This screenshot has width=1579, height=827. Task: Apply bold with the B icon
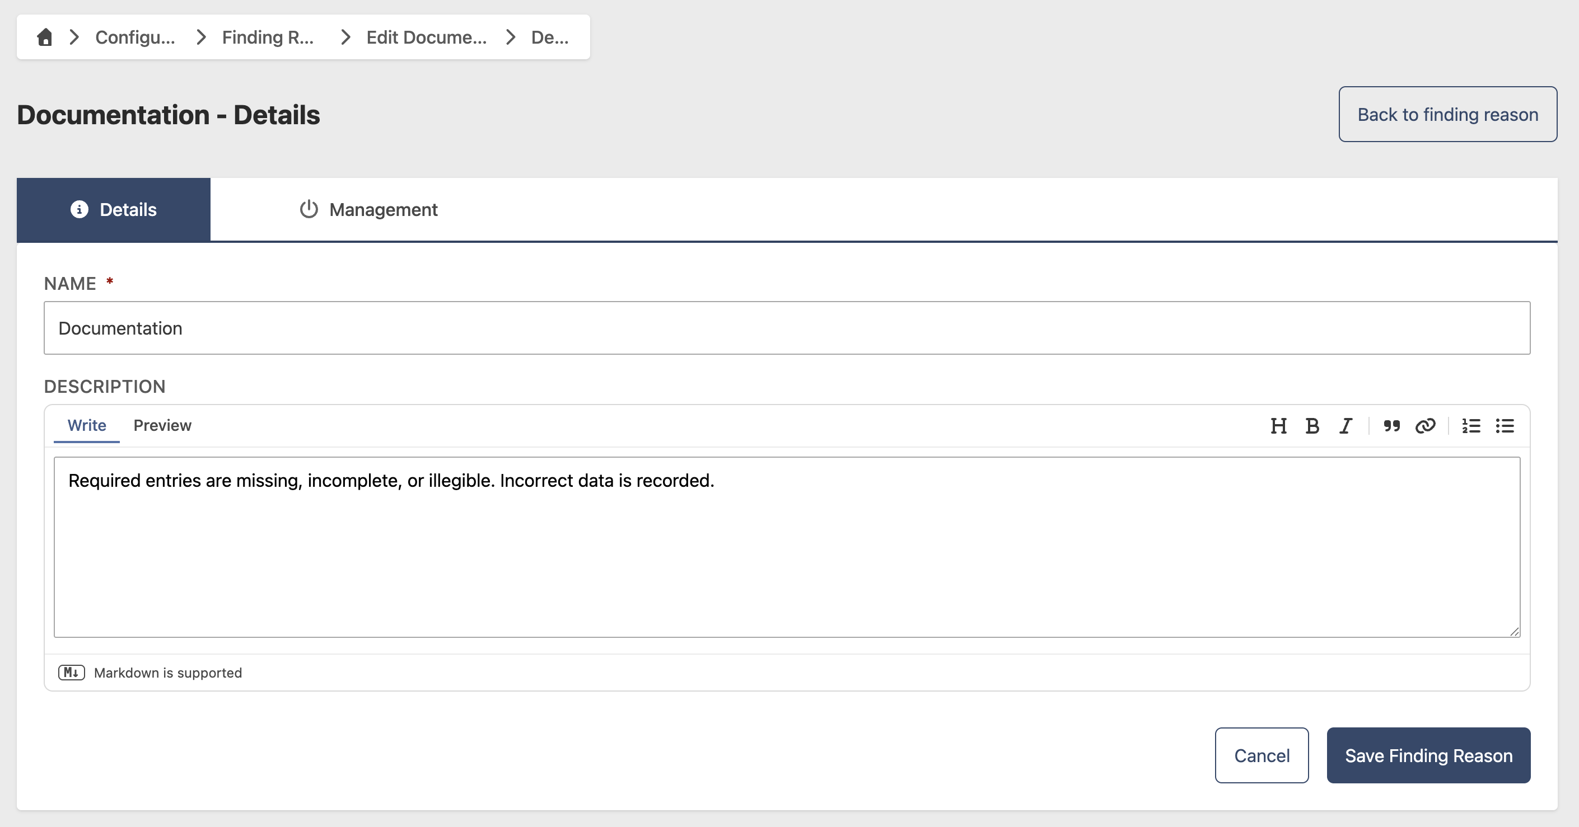coord(1312,426)
